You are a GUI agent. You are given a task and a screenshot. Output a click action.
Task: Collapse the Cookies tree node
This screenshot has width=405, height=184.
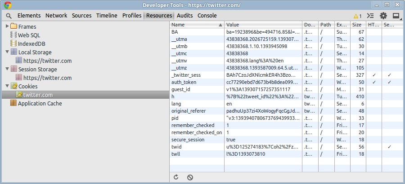tap(7, 86)
